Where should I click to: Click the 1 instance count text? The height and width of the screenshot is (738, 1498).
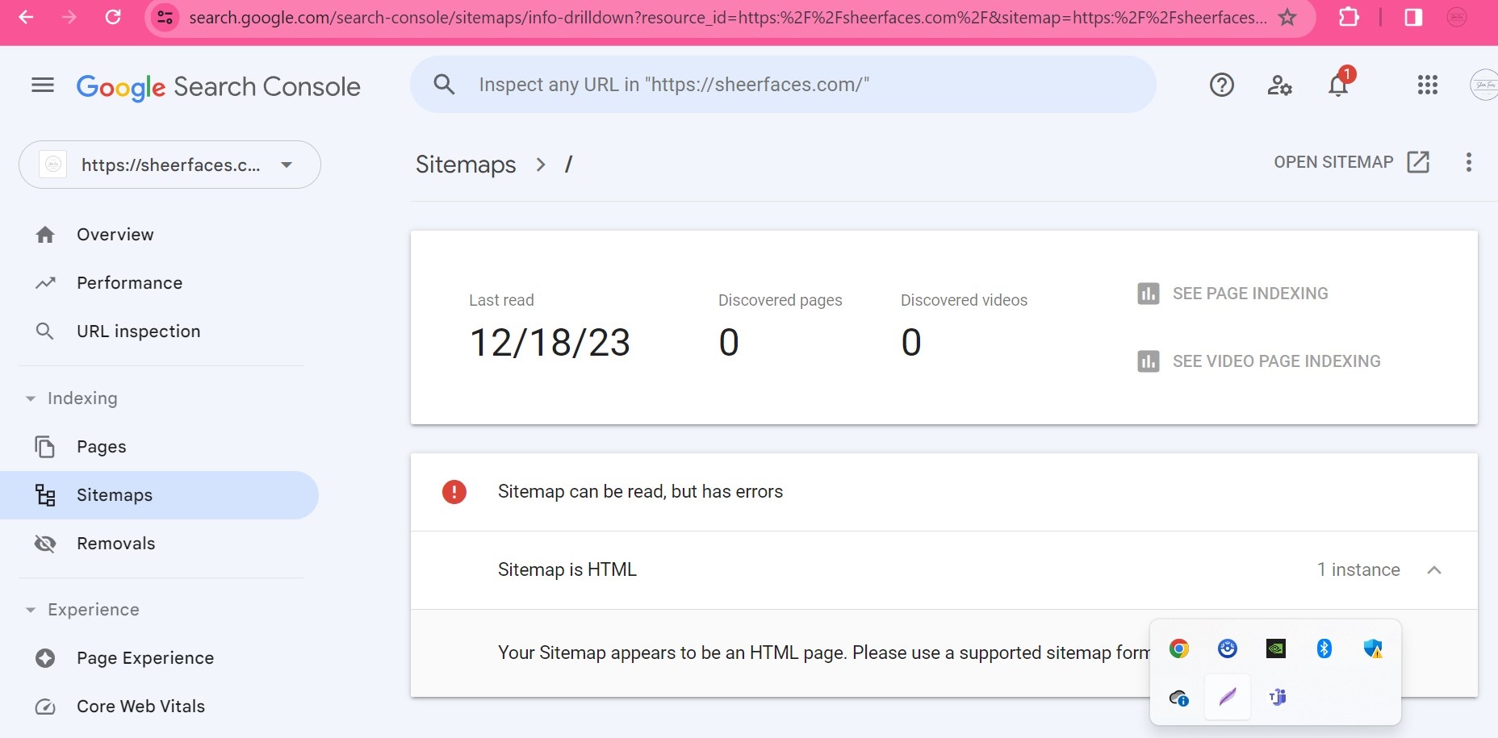pos(1358,570)
